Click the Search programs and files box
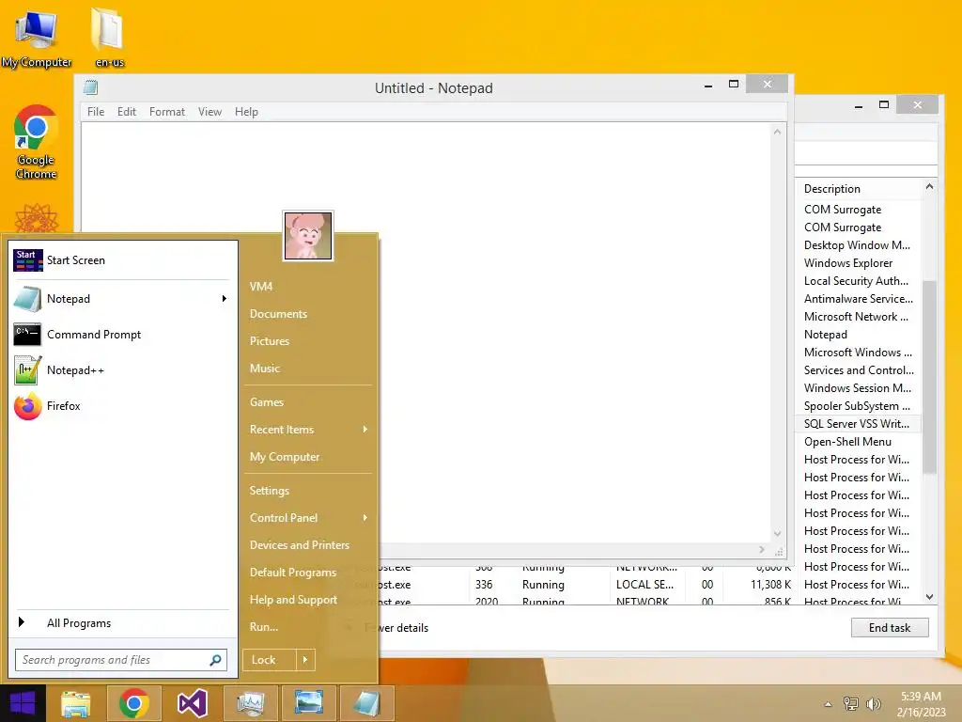Image resolution: width=962 pixels, height=722 pixels. click(x=121, y=660)
